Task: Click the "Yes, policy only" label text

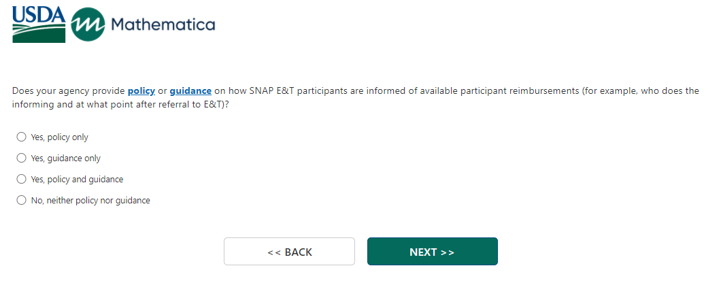Action: point(60,137)
